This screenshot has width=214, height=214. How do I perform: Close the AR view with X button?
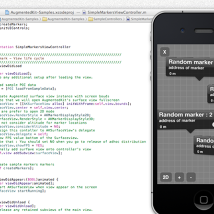tap(165, 52)
